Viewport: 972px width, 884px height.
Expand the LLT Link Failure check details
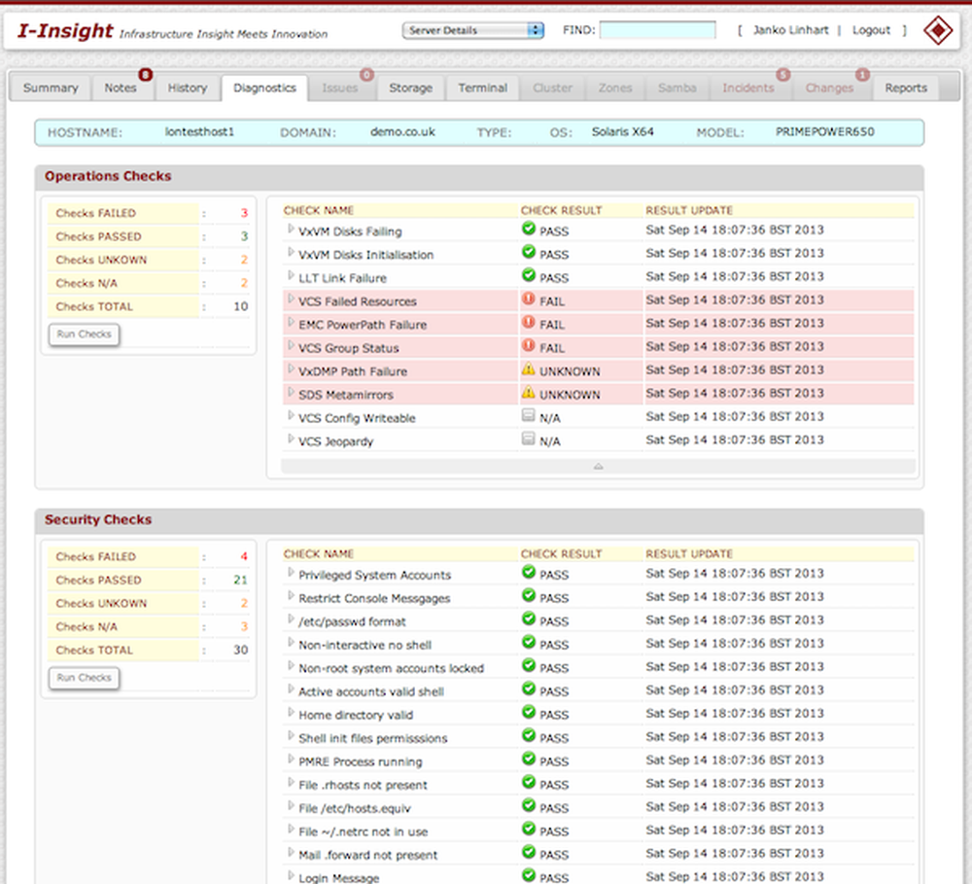click(291, 276)
